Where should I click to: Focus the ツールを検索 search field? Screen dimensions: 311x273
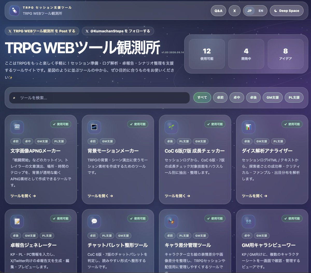pyautogui.click(x=100, y=98)
